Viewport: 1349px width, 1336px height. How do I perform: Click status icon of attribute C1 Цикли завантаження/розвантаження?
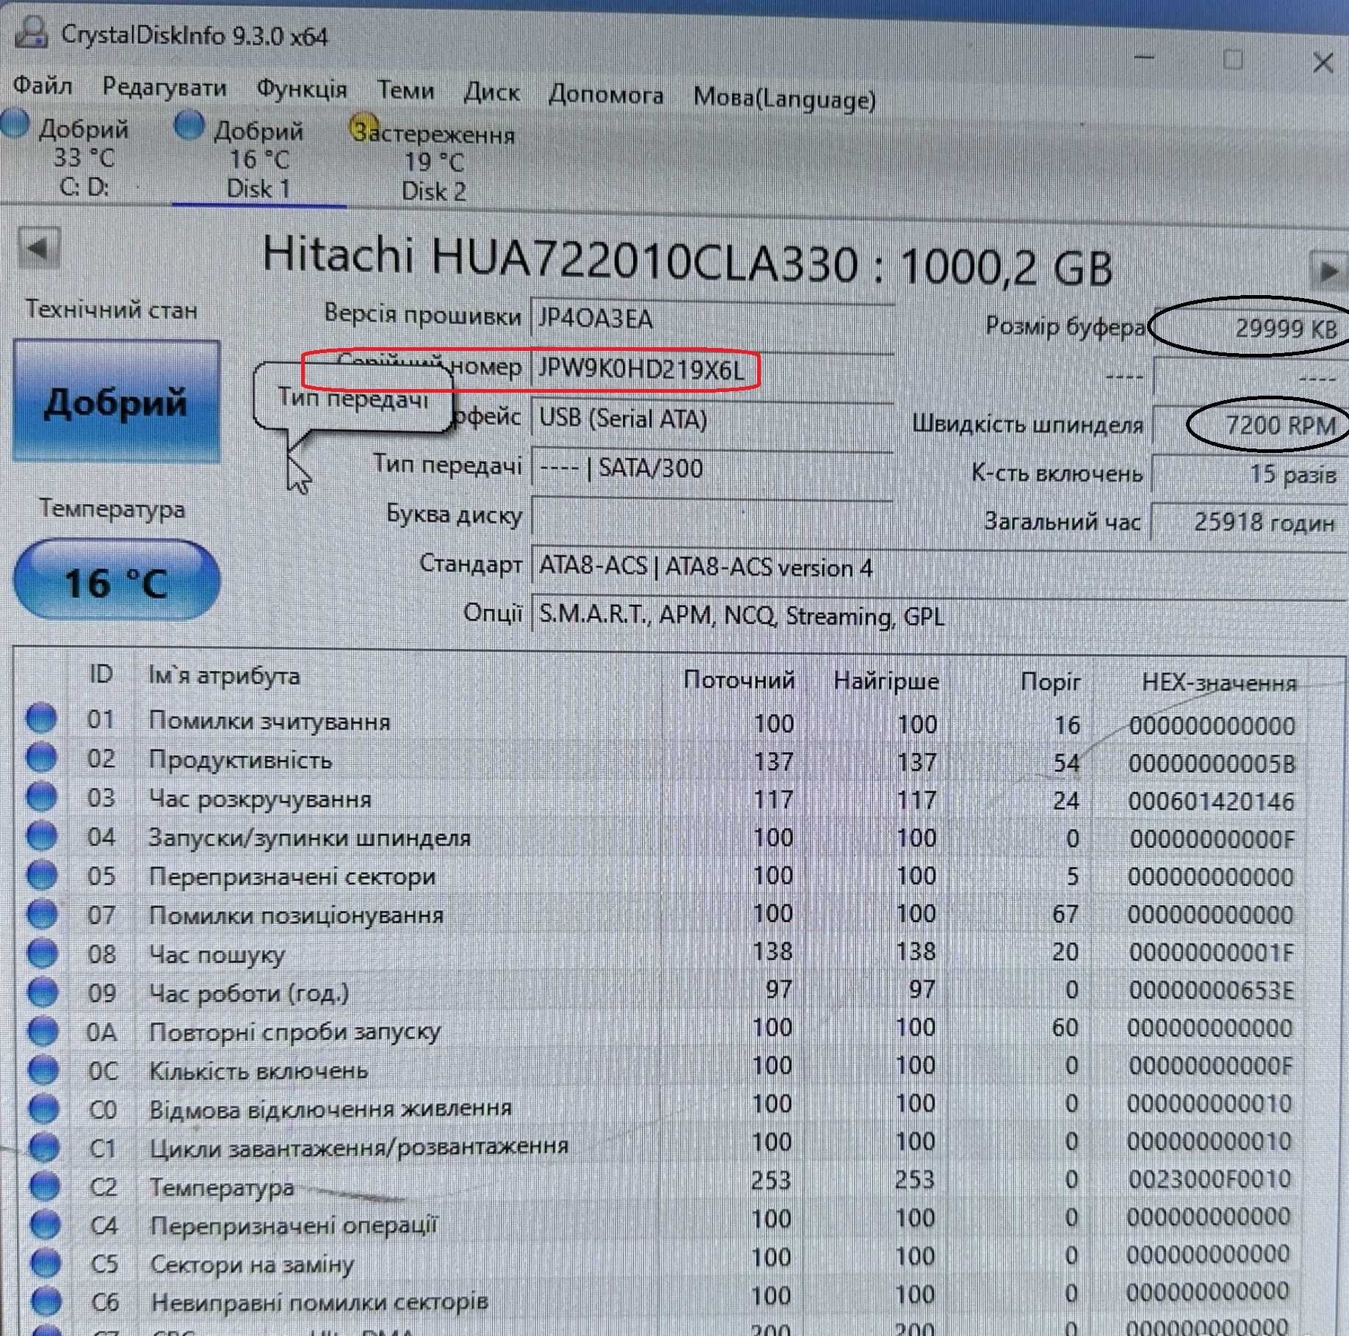(44, 1147)
